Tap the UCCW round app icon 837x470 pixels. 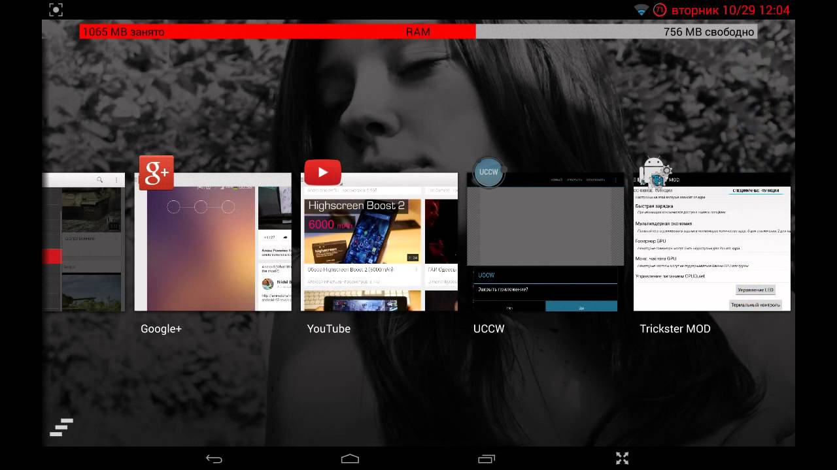(488, 172)
